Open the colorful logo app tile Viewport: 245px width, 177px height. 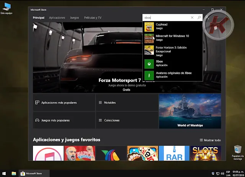pyautogui.click(x=111, y=153)
